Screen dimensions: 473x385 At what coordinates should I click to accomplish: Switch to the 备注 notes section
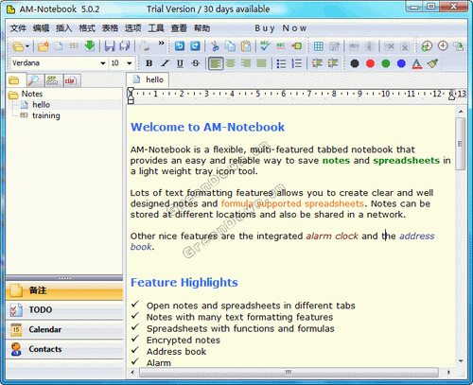pos(64,290)
